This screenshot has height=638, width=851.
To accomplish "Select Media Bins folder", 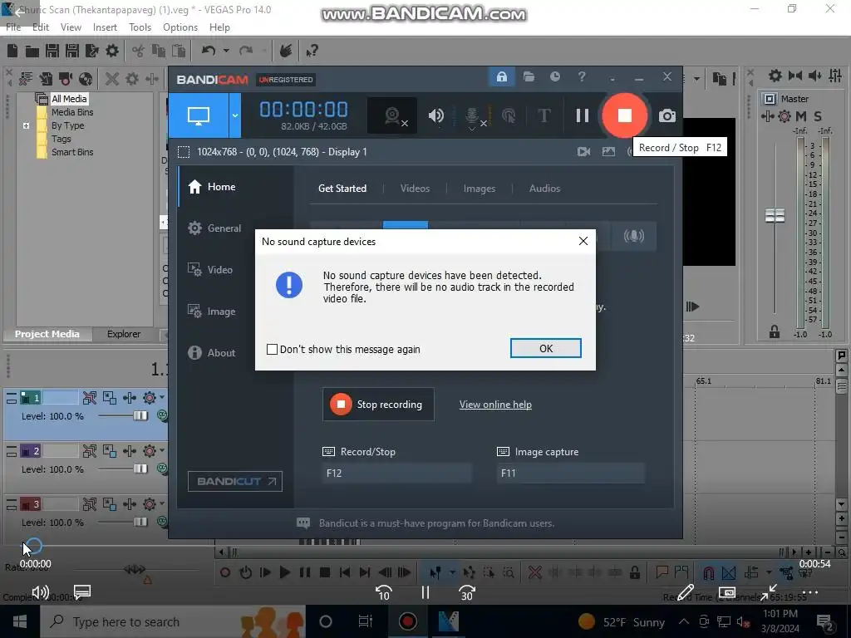I will click(72, 112).
